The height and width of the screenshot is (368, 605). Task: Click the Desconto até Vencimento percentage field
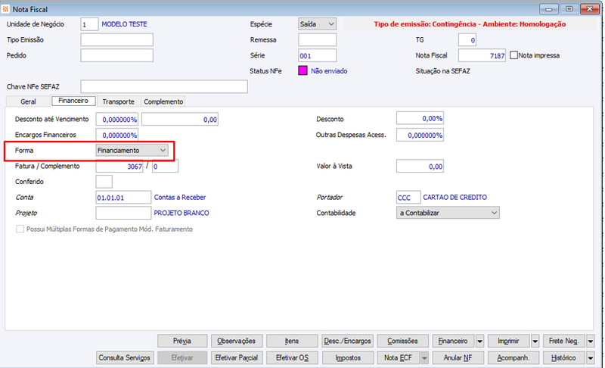(117, 120)
